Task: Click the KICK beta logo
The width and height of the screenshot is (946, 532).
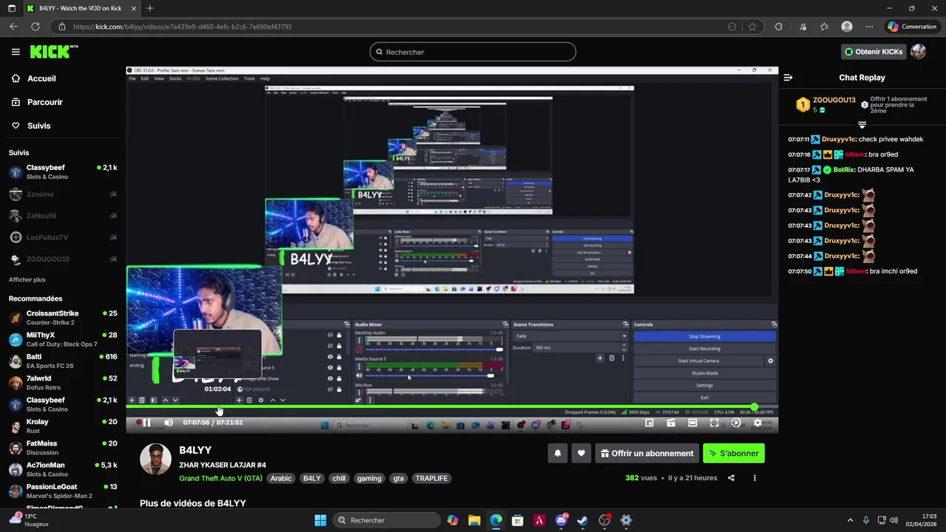Action: [54, 52]
